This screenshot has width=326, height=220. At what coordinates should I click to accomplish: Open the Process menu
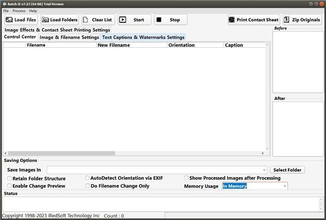click(x=19, y=11)
